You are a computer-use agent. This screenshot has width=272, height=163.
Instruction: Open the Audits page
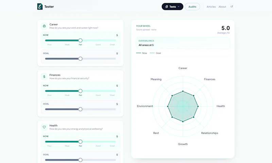click(x=192, y=6)
